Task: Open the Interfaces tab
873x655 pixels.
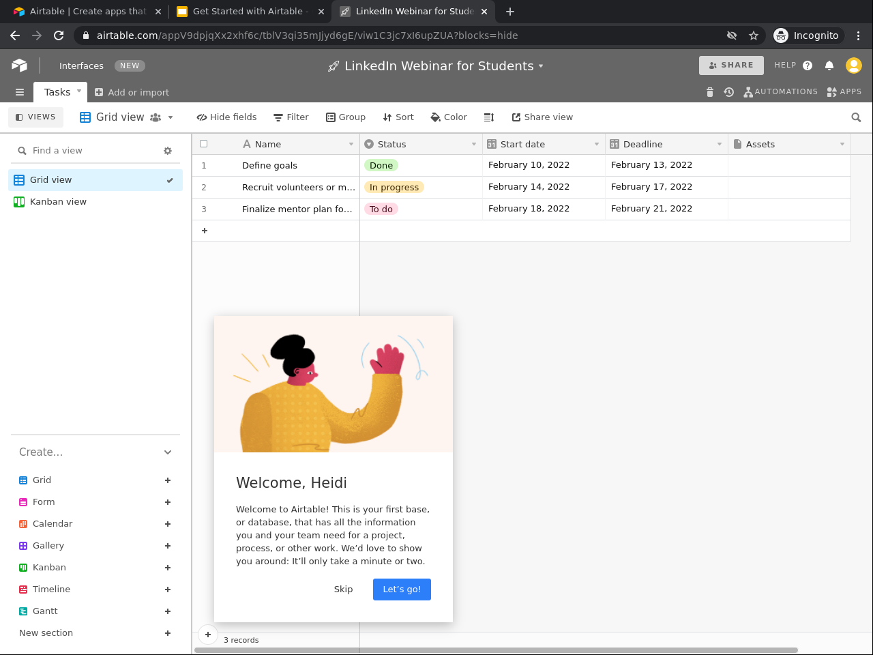Action: (81, 66)
